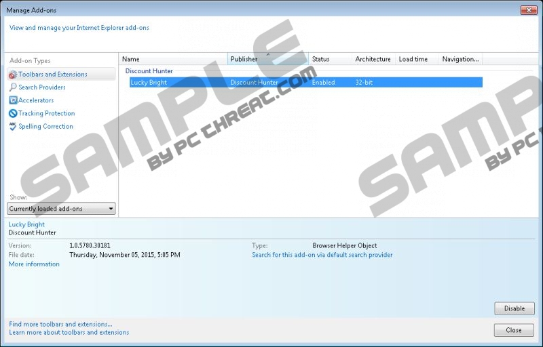Sort list by Publisher column header

coord(267,59)
